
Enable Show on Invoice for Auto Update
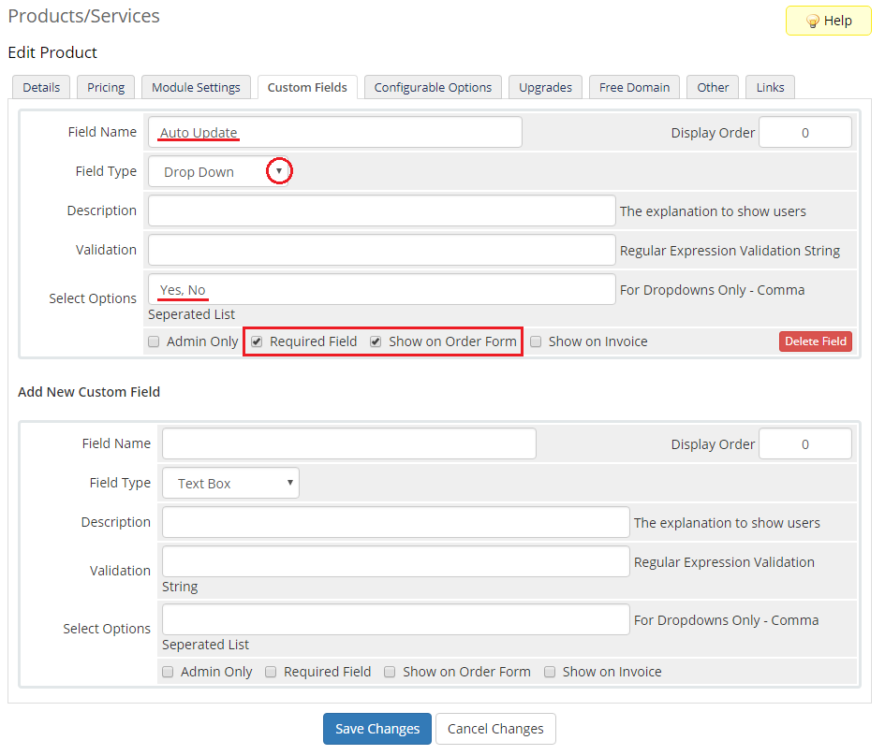pyautogui.click(x=536, y=341)
